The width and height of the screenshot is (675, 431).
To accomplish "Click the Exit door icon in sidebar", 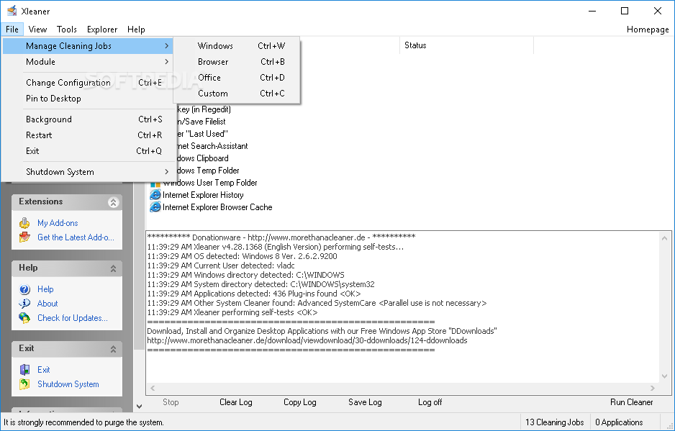I will pyautogui.click(x=24, y=370).
